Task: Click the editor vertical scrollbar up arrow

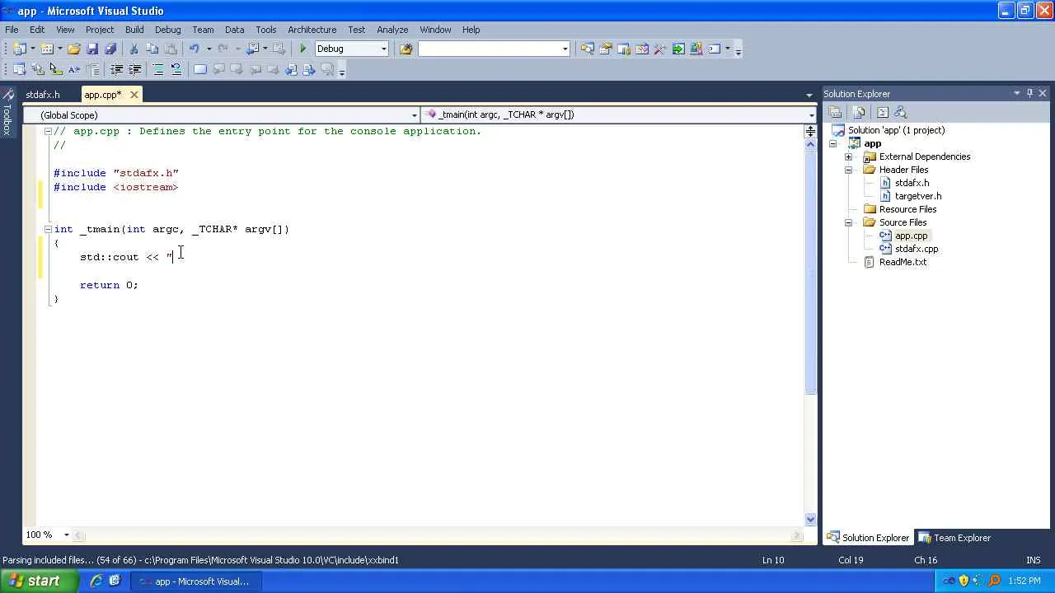Action: tap(810, 144)
